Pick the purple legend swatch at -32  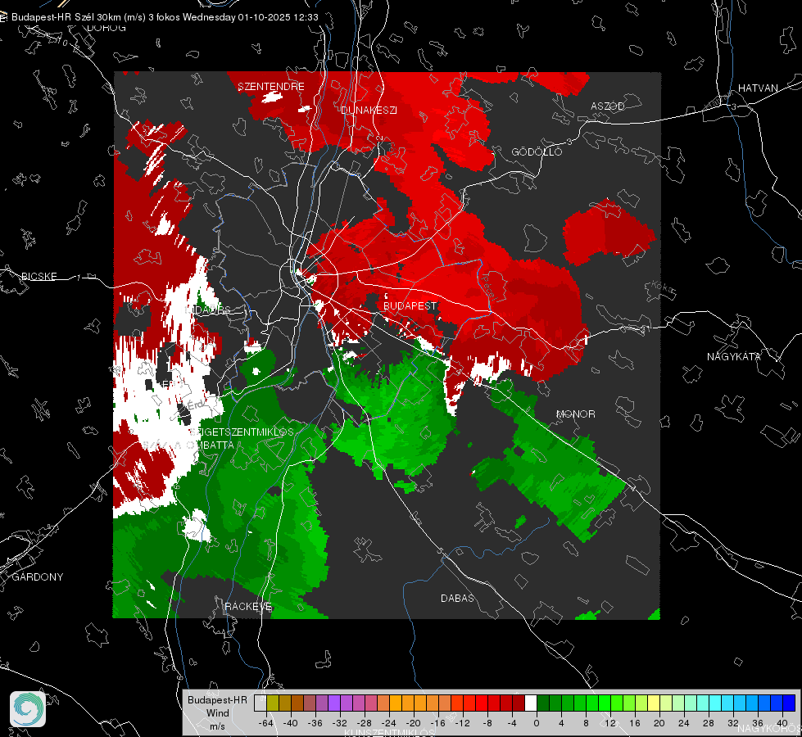tap(334, 703)
